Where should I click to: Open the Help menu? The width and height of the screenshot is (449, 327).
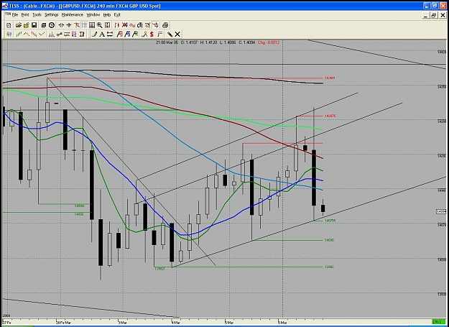(x=107, y=14)
